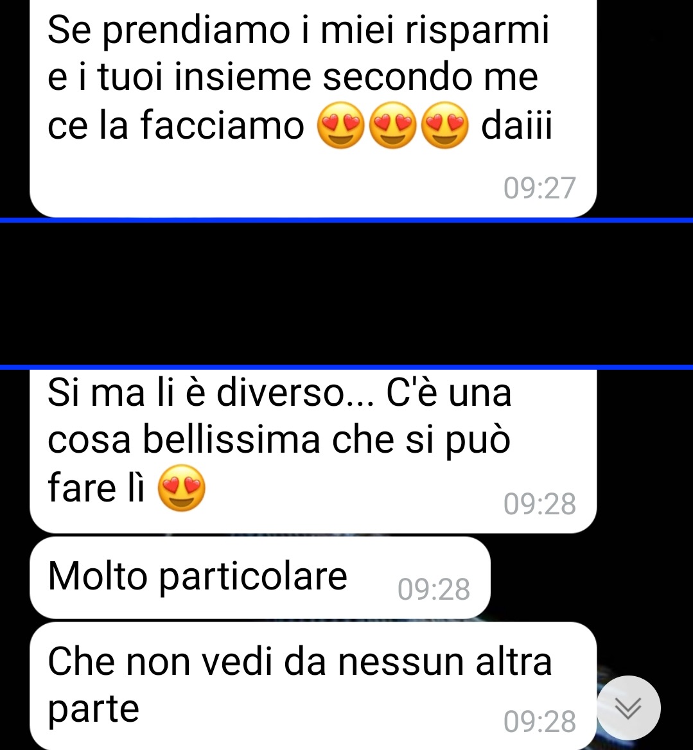The image size is (693, 750).
Task: Tap the word "daiii" in first message
Action: point(516,125)
